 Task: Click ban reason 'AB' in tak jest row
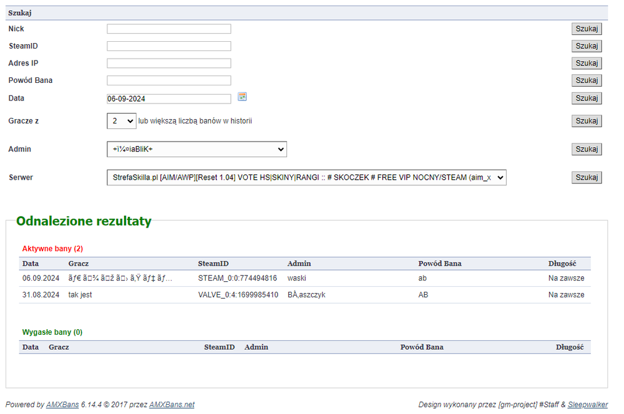click(423, 295)
